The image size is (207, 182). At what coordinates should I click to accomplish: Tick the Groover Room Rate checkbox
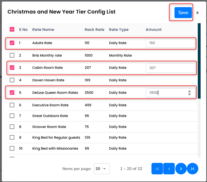point(12,127)
